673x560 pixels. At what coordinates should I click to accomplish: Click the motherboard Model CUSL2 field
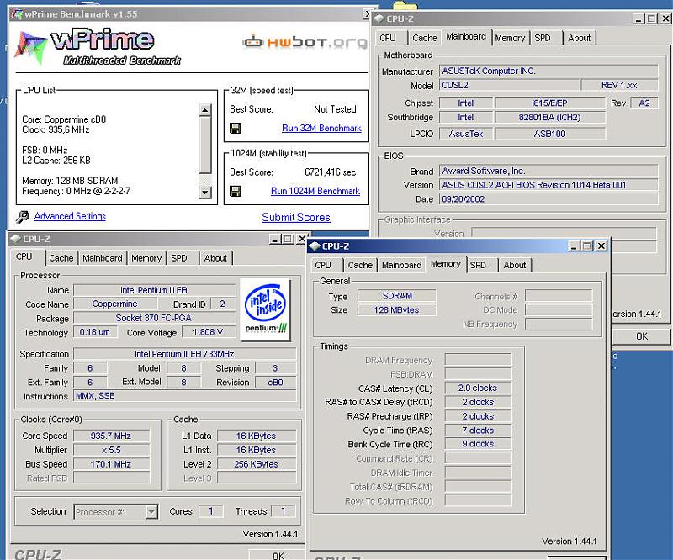pyautogui.click(x=509, y=85)
